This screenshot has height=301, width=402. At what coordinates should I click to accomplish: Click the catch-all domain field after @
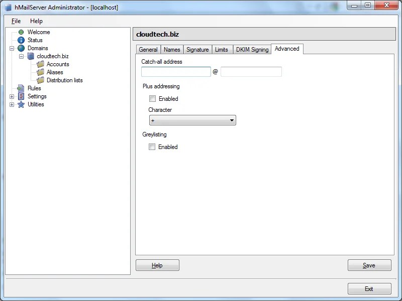pos(251,72)
